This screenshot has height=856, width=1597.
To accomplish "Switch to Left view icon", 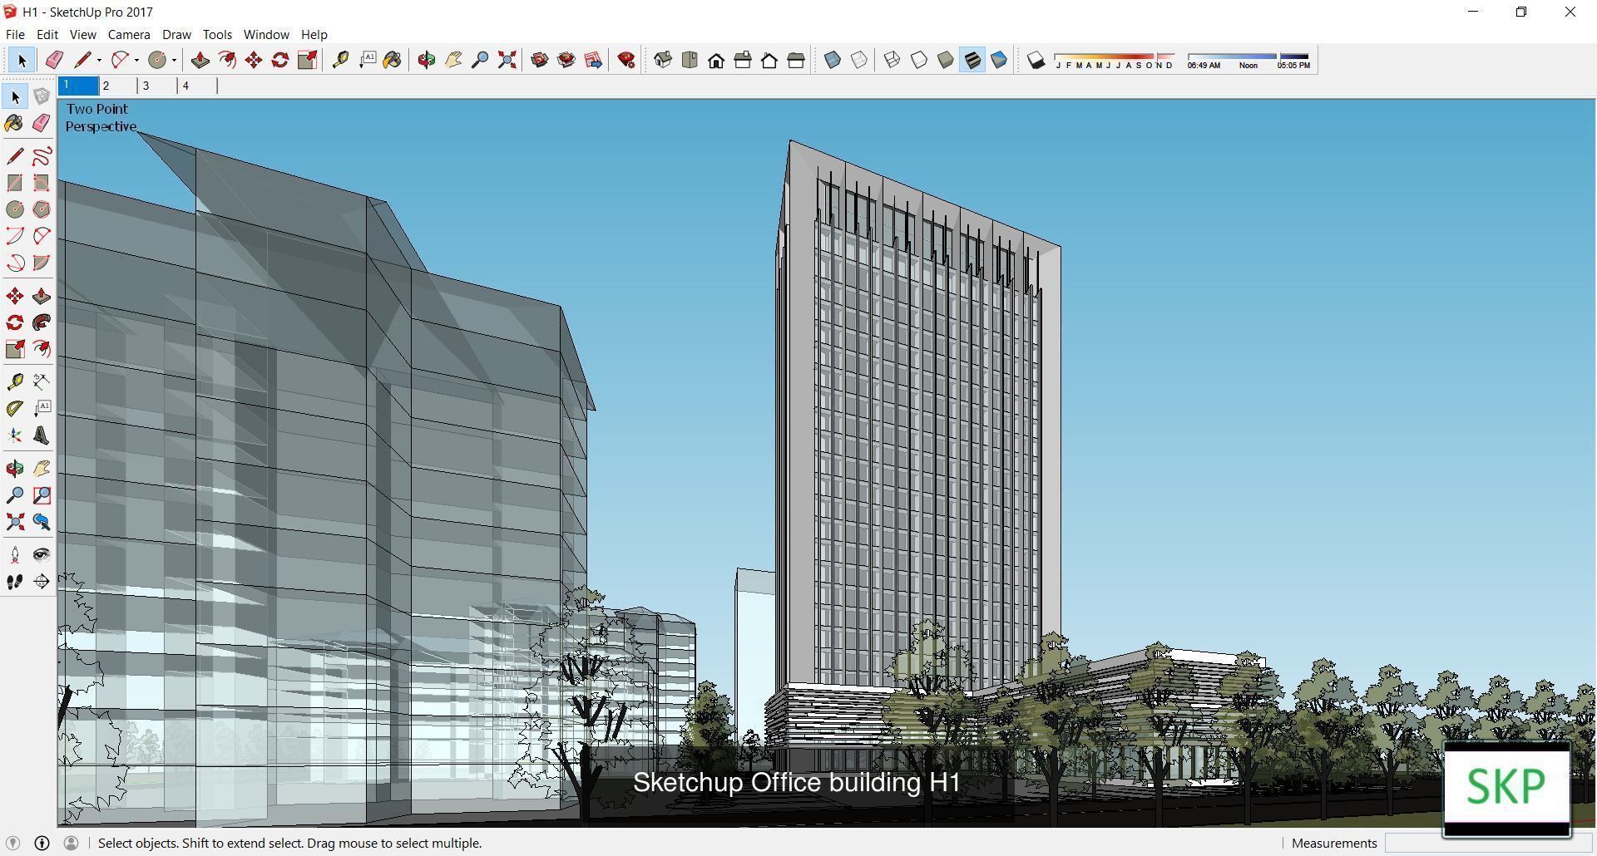I will tap(796, 60).
